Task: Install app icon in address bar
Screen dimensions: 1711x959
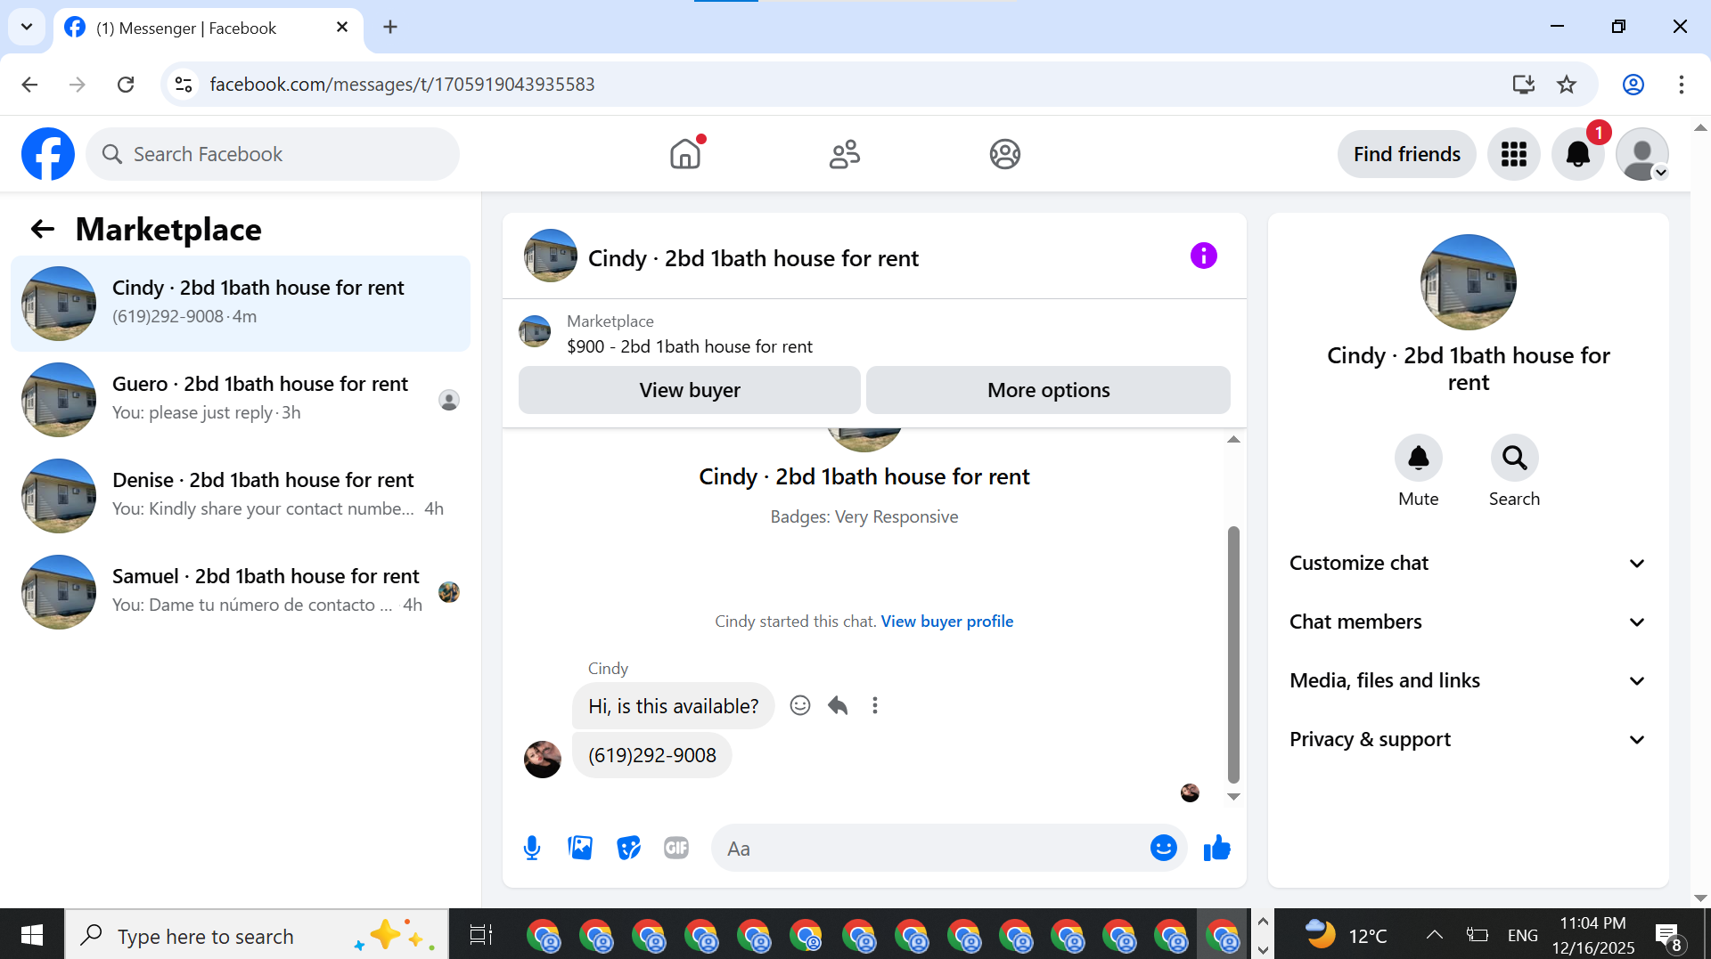Action: [1524, 85]
